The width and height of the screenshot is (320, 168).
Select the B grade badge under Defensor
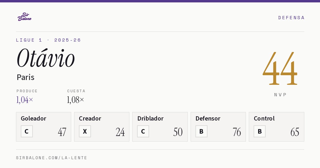click(201, 131)
